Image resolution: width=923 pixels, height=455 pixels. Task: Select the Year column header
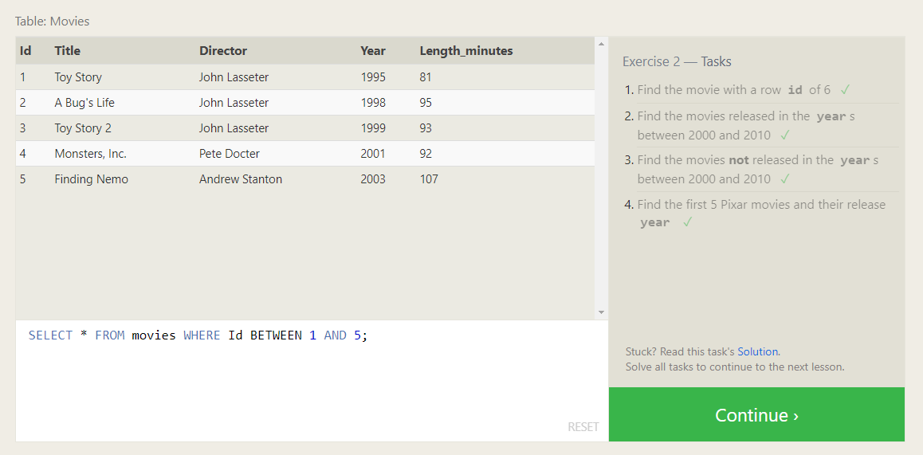click(x=373, y=51)
